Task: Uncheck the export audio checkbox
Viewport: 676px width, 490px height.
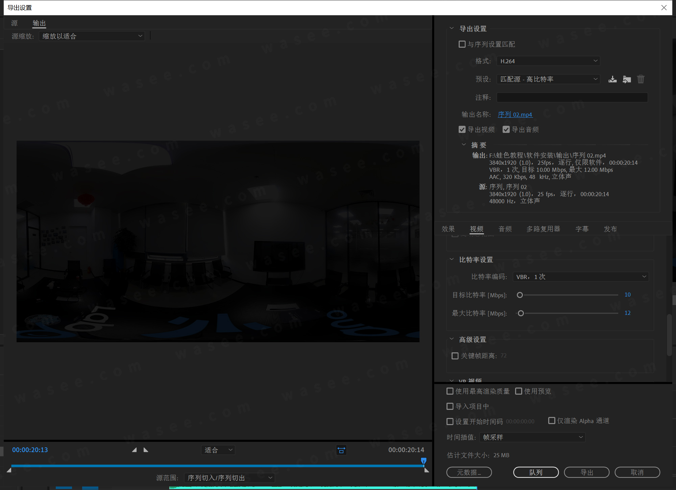Action: 506,130
